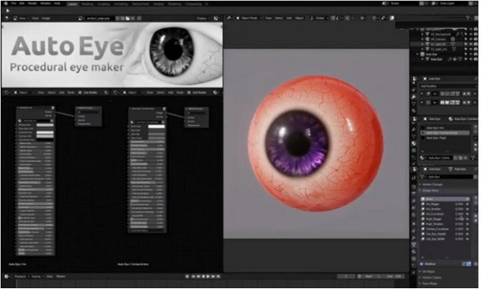The image size is (481, 289).
Task: Open the Image menu in image editor
Action: [46, 18]
